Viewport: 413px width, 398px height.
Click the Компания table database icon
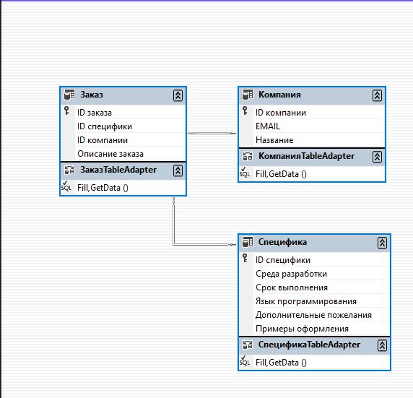coord(248,95)
